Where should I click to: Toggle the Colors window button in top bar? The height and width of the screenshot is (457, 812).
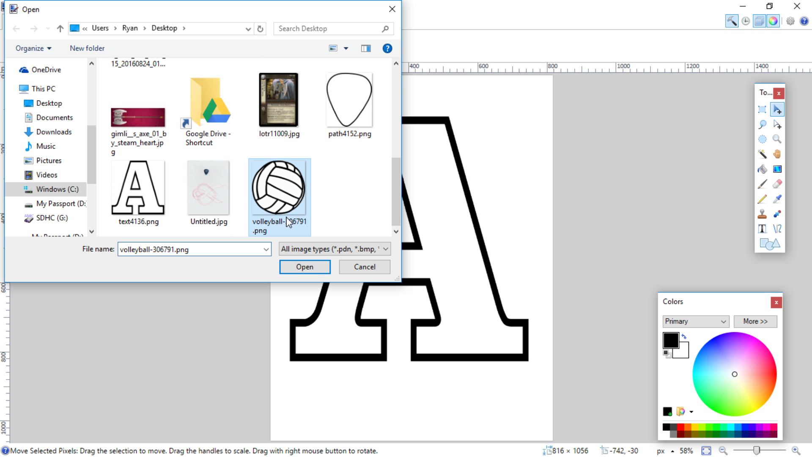773,21
